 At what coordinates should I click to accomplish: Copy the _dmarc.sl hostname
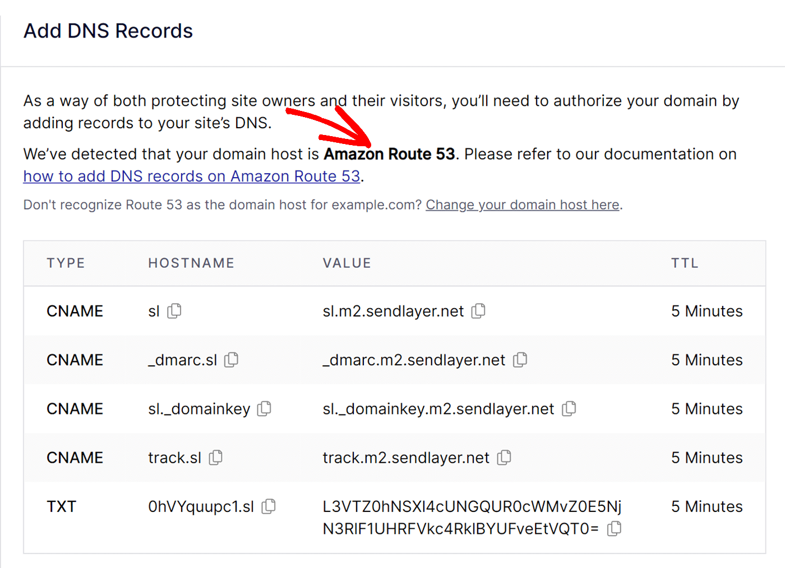click(x=232, y=360)
